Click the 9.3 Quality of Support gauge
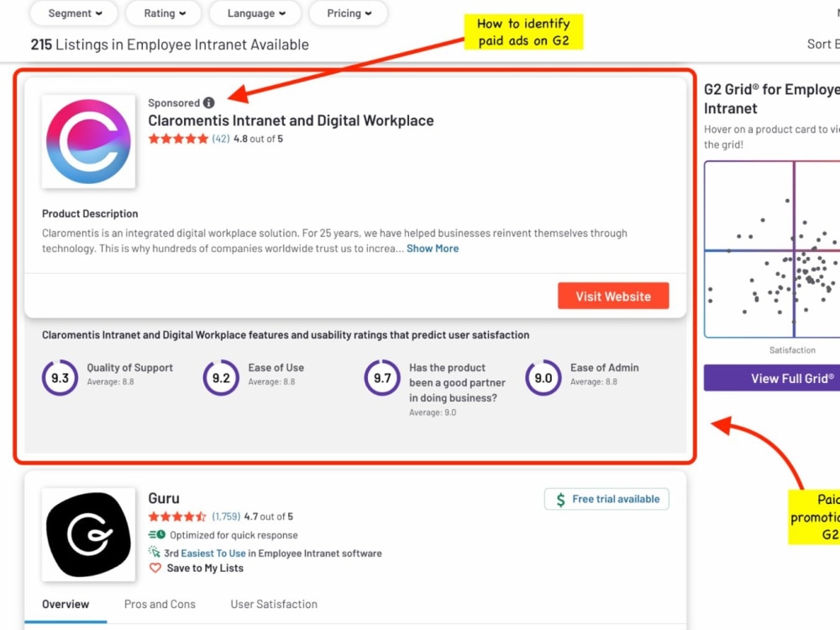This screenshot has height=630, width=840. (60, 378)
